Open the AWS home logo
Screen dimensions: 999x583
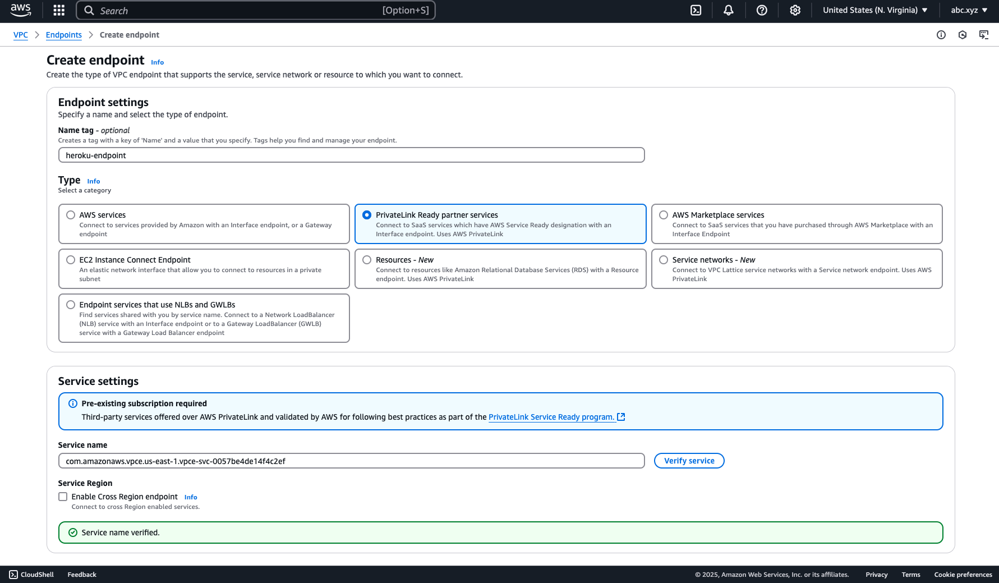tap(21, 10)
